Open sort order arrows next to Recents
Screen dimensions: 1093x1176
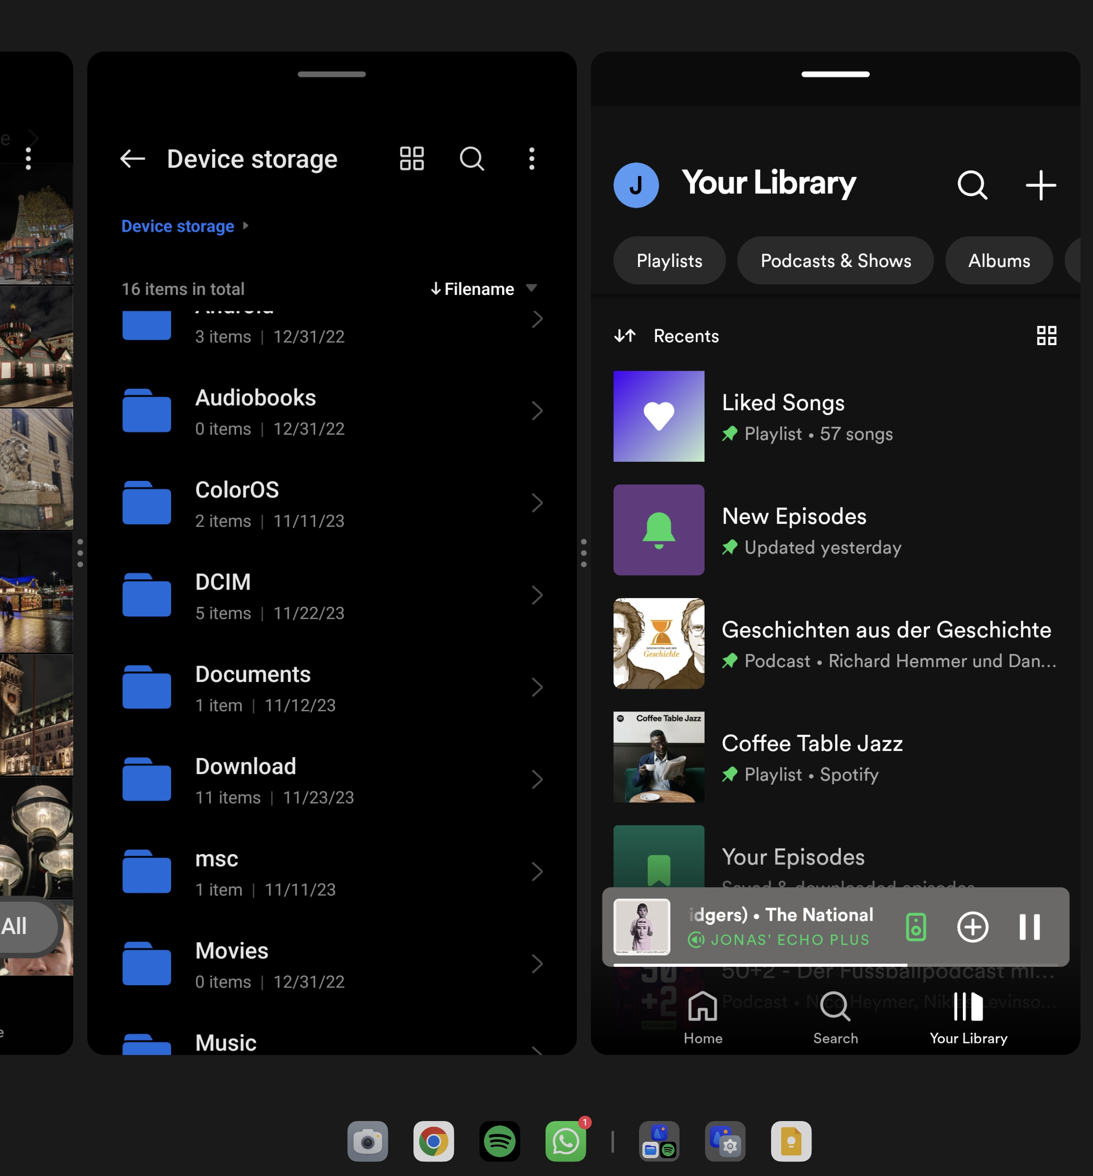coord(625,335)
